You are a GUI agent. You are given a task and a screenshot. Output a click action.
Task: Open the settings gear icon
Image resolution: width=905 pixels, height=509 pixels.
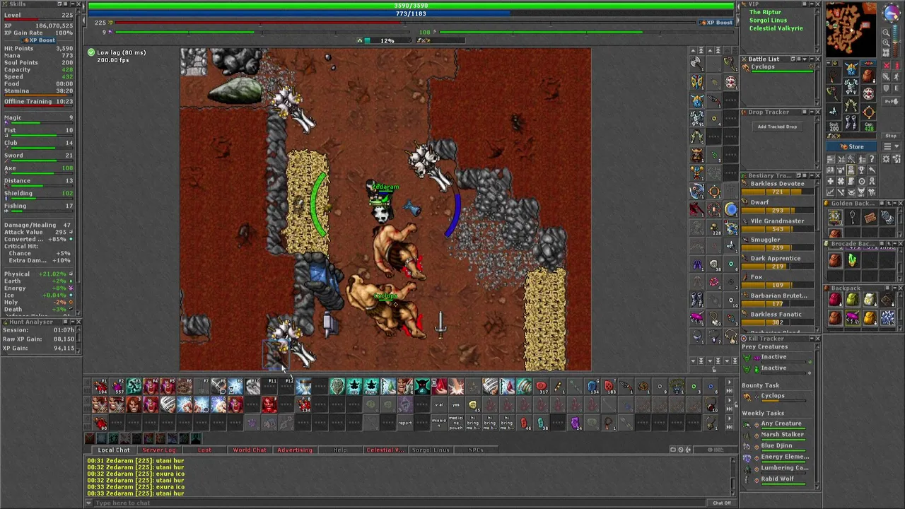point(886,159)
